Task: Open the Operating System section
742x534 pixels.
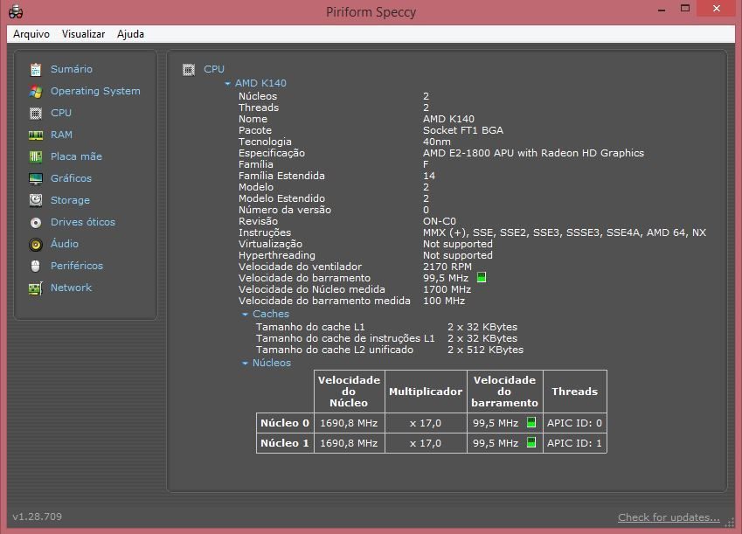Action: coord(95,91)
